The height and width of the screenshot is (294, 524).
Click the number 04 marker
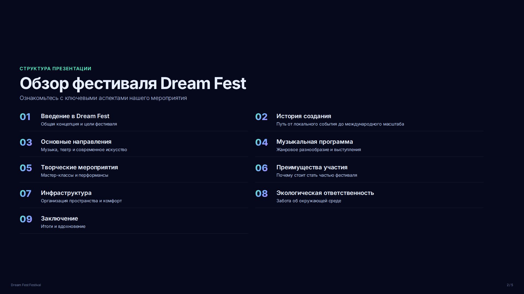(261, 142)
